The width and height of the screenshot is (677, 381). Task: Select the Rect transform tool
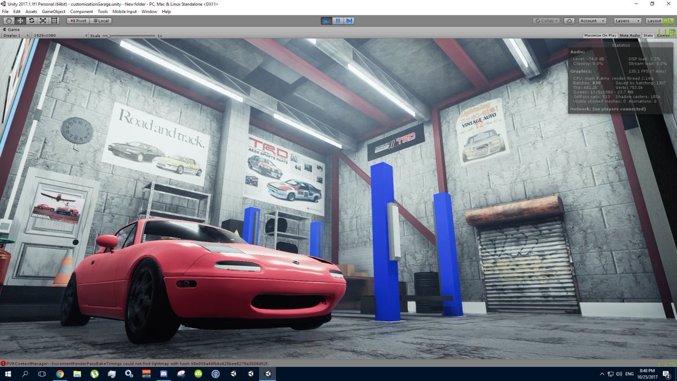54,21
